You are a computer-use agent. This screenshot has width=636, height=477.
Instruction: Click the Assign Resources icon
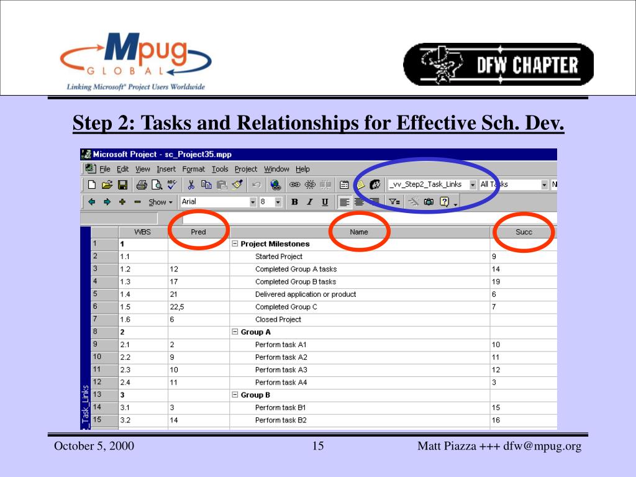[x=375, y=185]
